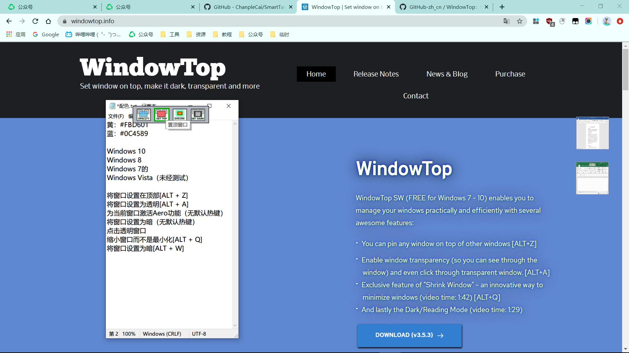This screenshot has width=629, height=353.
Task: Click the 编 menu item in Notepad
Action: click(x=132, y=115)
